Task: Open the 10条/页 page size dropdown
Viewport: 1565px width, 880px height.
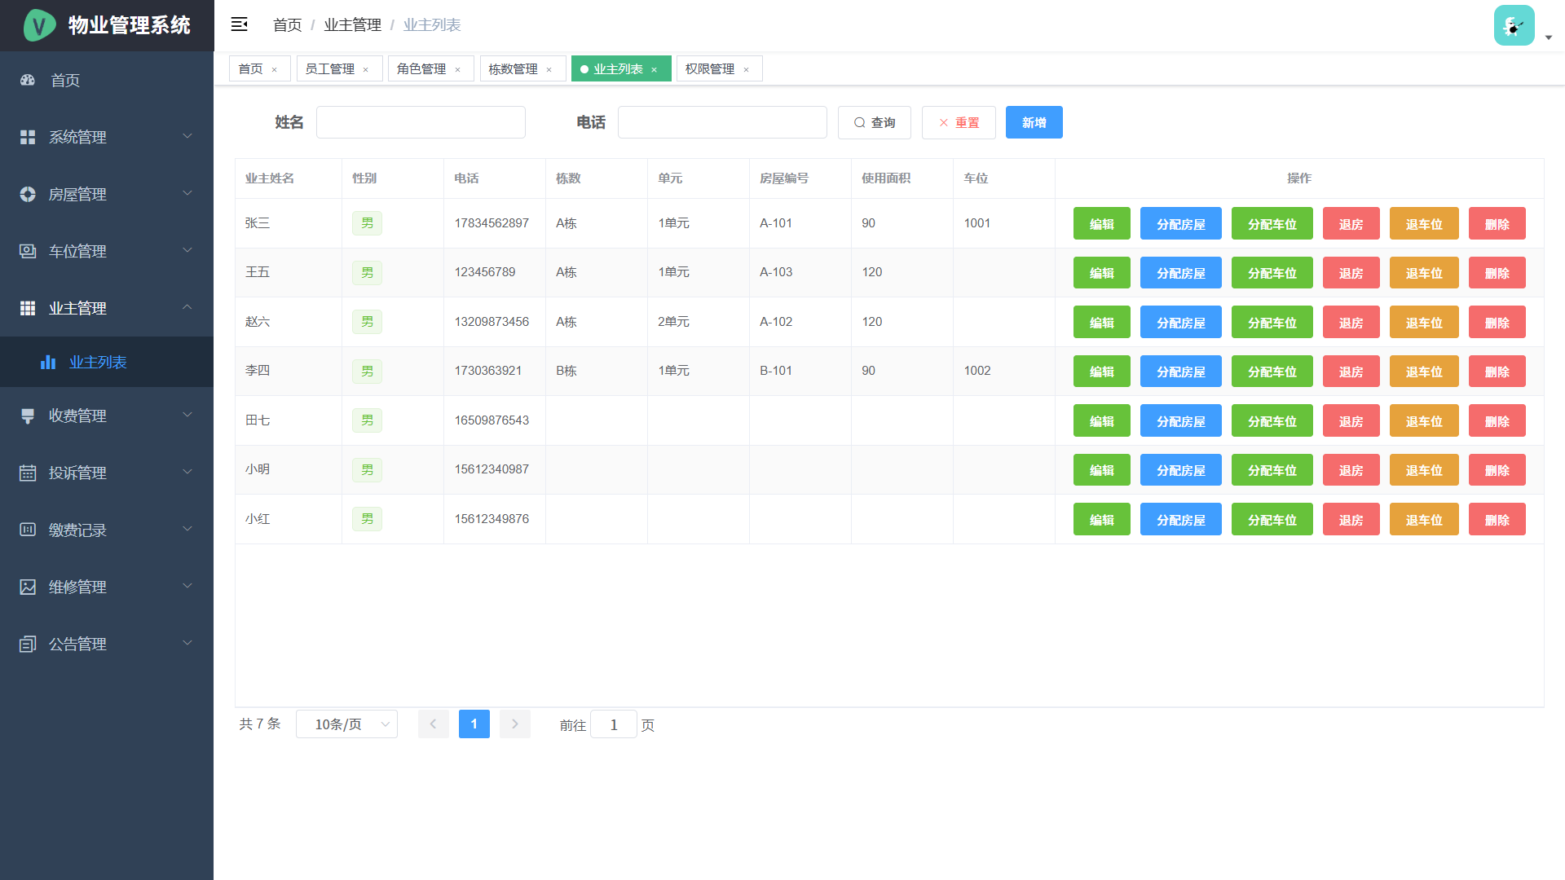Action: point(346,724)
